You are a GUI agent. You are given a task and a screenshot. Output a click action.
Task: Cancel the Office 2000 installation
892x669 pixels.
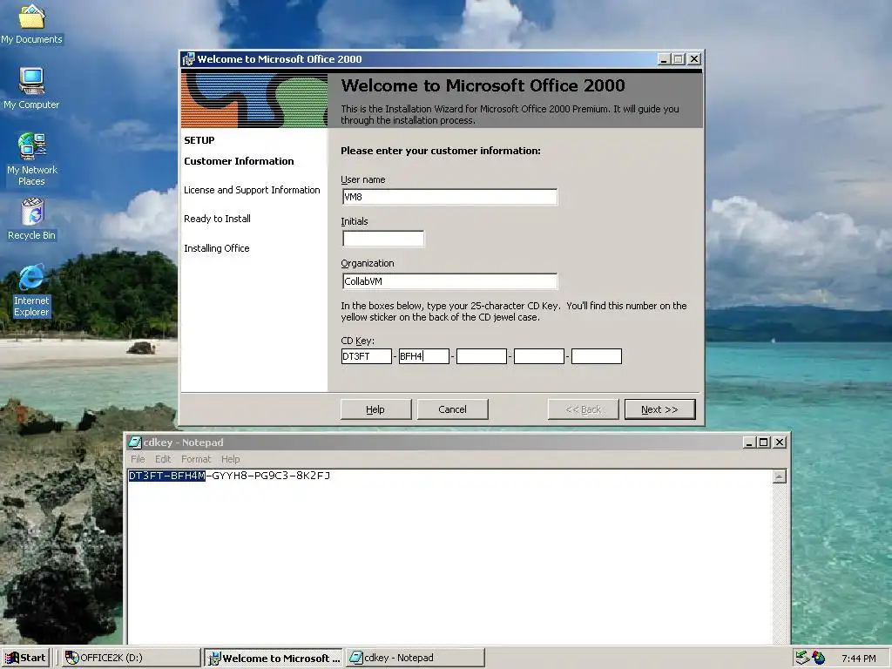pos(452,409)
